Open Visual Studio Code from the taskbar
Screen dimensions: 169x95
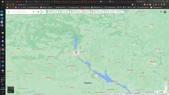[2, 18]
